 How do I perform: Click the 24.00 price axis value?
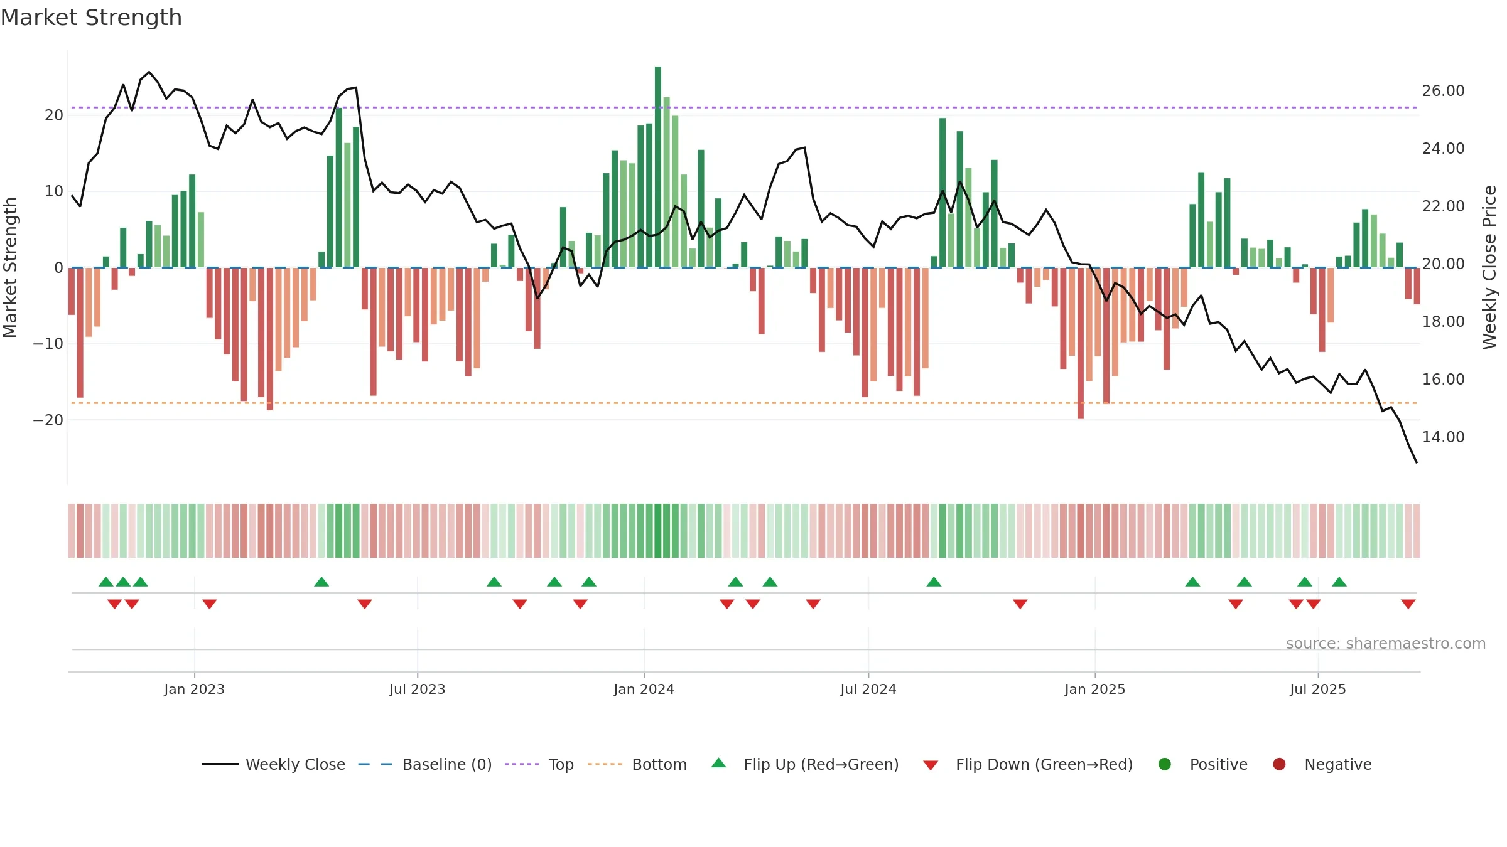coord(1443,149)
